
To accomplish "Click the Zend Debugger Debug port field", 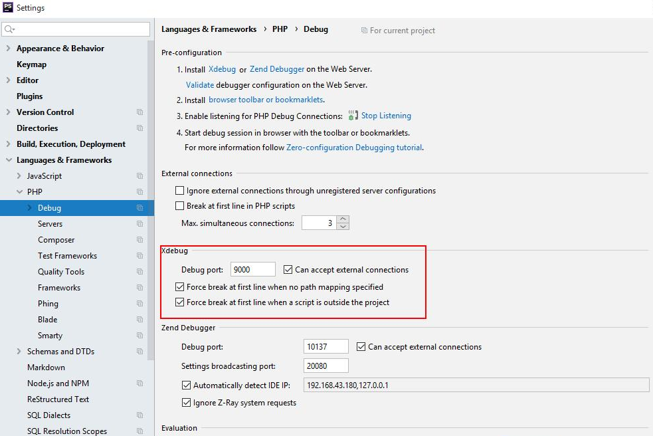I will coord(326,346).
